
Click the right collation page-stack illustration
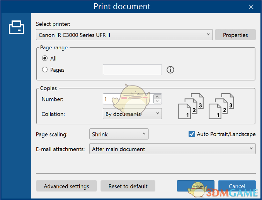click(221, 106)
